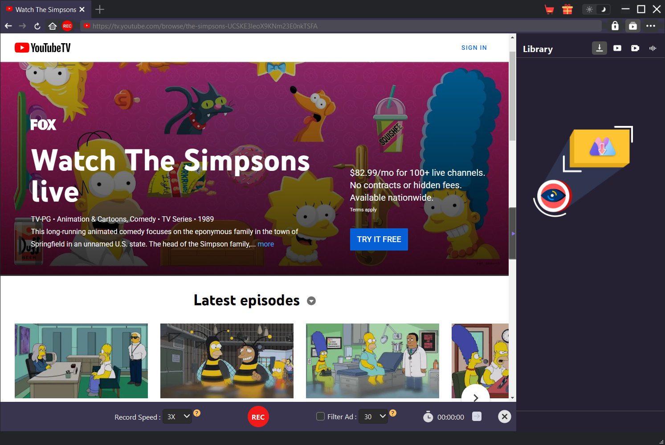This screenshot has width=665, height=445.
Task: Select the Library audio waveform tab
Action: pyautogui.click(x=653, y=48)
